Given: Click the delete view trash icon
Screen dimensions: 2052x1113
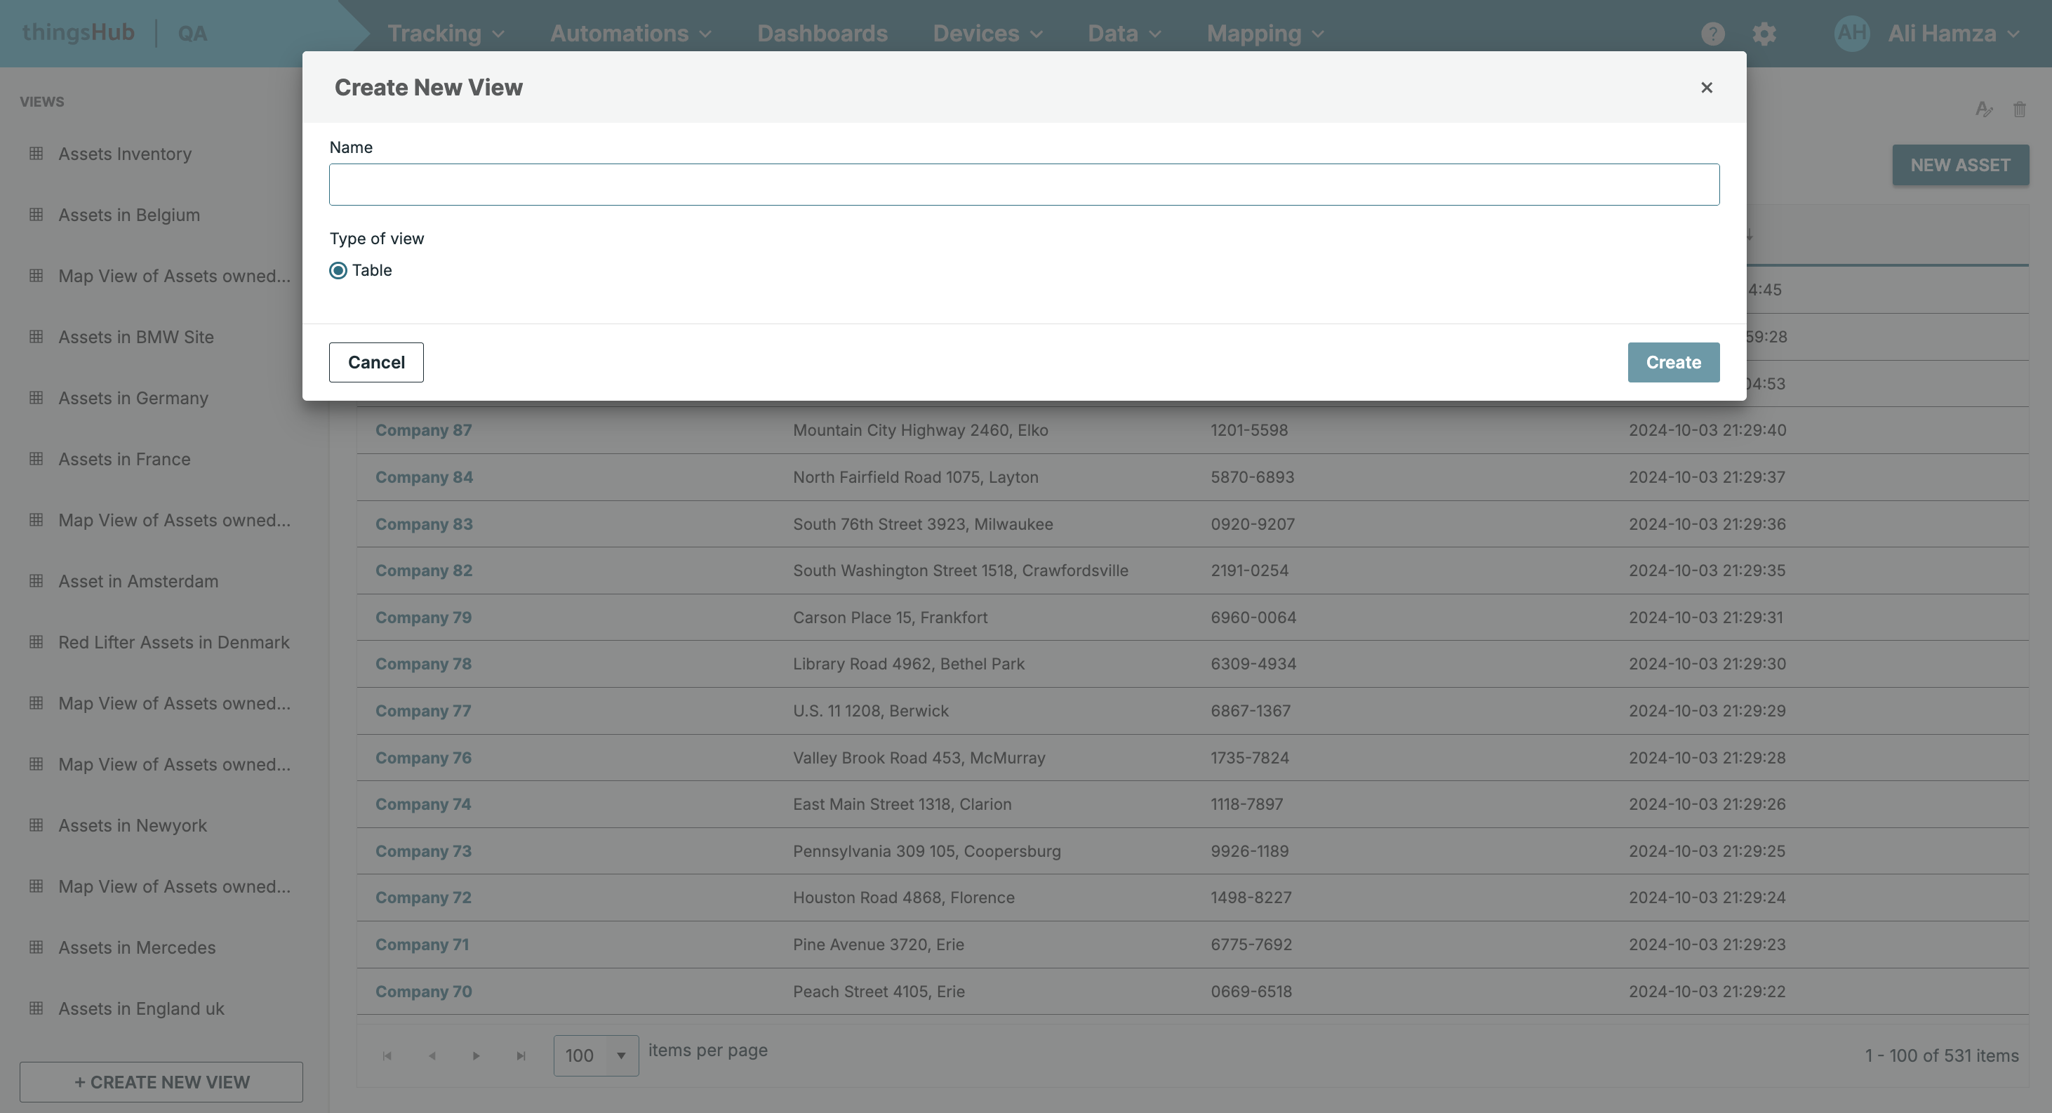Looking at the screenshot, I should coord(2019,109).
